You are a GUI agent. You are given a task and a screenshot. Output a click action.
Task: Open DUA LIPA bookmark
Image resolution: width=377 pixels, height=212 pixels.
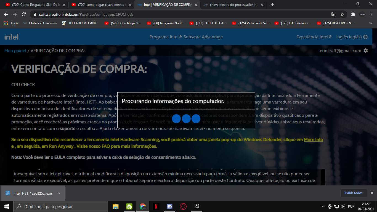point(335,23)
